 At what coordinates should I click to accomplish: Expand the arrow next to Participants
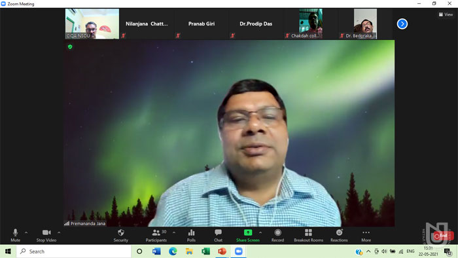coord(174,232)
